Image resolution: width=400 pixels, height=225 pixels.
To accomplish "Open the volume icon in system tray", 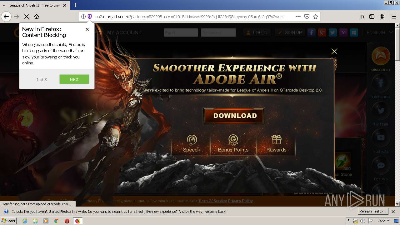I will (362, 221).
